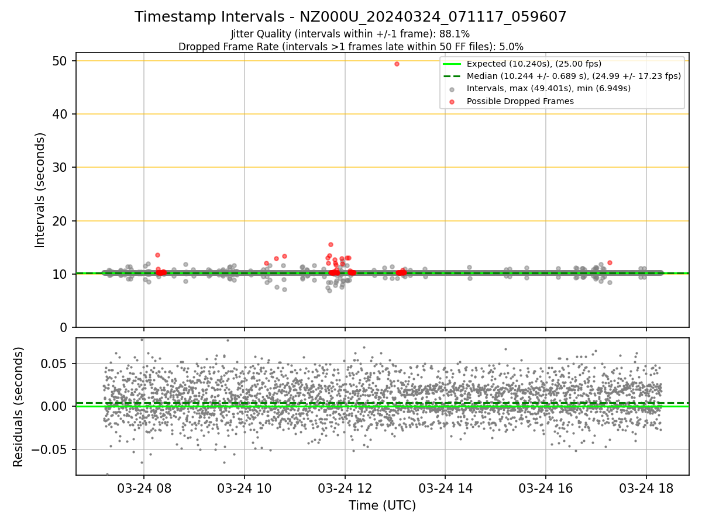Click the '03-24 16' x-axis tick label
The image size is (702, 526).
click(x=546, y=489)
